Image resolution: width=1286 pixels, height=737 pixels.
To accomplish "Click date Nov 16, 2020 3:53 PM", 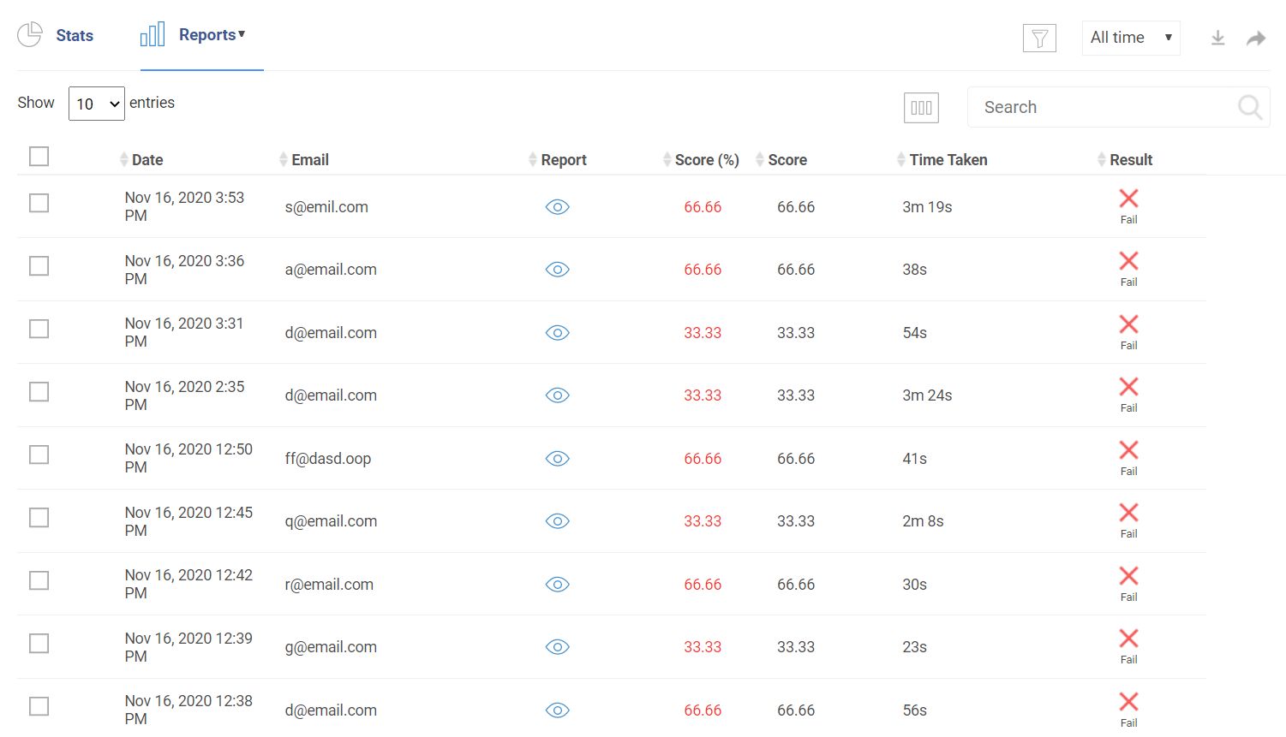I will pos(184,206).
